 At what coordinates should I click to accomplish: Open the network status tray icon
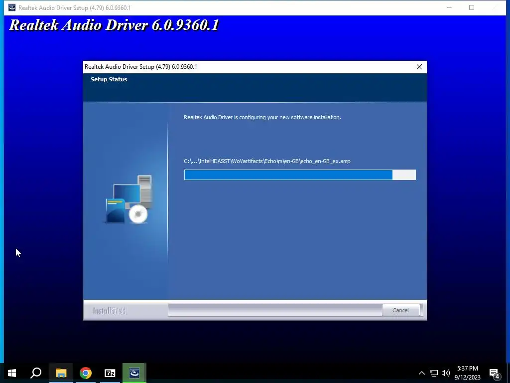[x=434, y=373]
